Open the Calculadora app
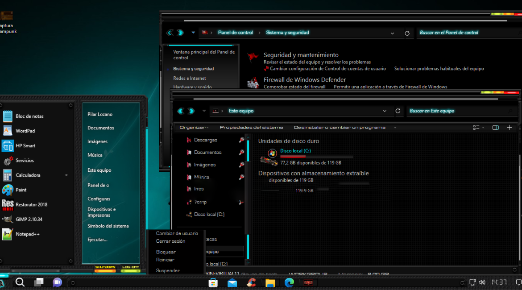522x290 pixels. tap(28, 175)
